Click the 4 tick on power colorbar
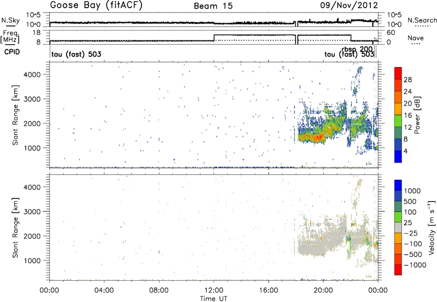 405,151
